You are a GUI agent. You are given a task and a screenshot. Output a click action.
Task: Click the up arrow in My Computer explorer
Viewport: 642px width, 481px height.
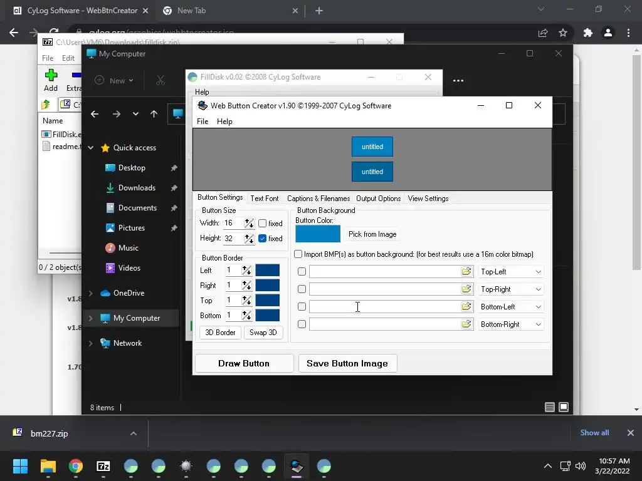coord(154,114)
